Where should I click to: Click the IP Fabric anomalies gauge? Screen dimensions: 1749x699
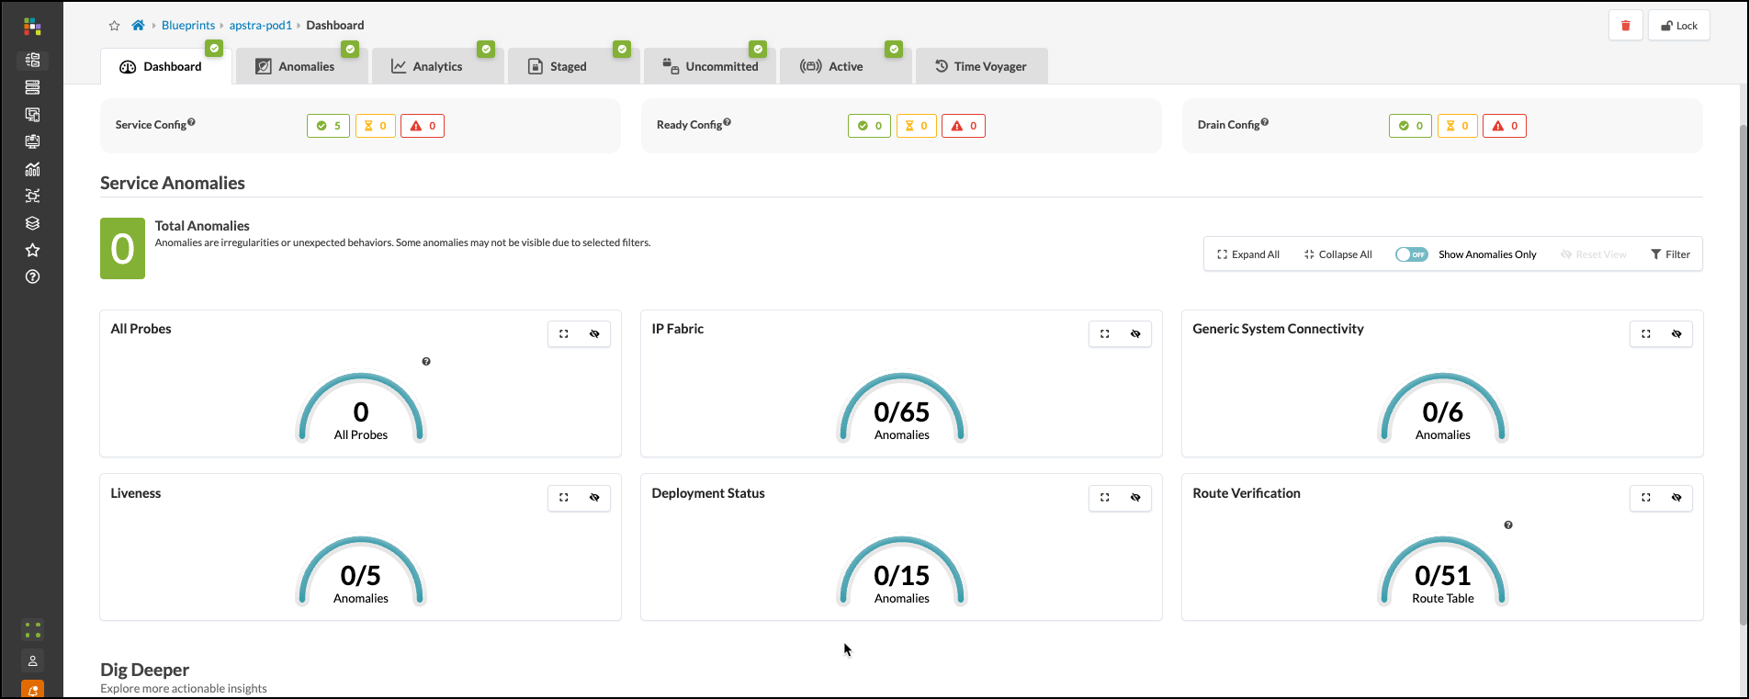pyautogui.click(x=901, y=411)
